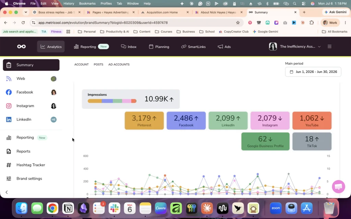This screenshot has width=351, height=219.
Task: Select the Google Business Profile 62 card
Action: 266,141
